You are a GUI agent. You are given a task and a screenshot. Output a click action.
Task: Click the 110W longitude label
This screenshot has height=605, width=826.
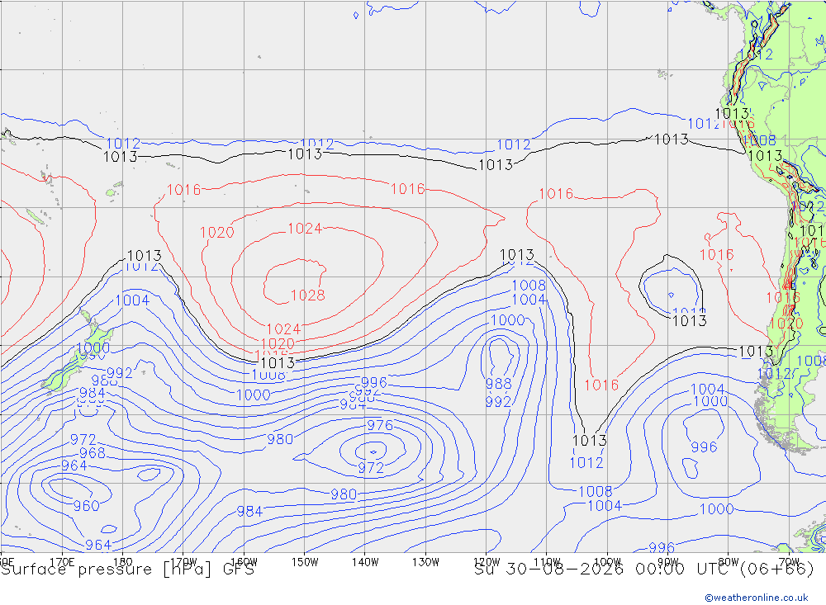(547, 562)
